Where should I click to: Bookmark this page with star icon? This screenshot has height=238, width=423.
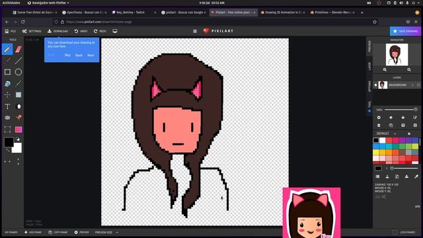click(375, 22)
